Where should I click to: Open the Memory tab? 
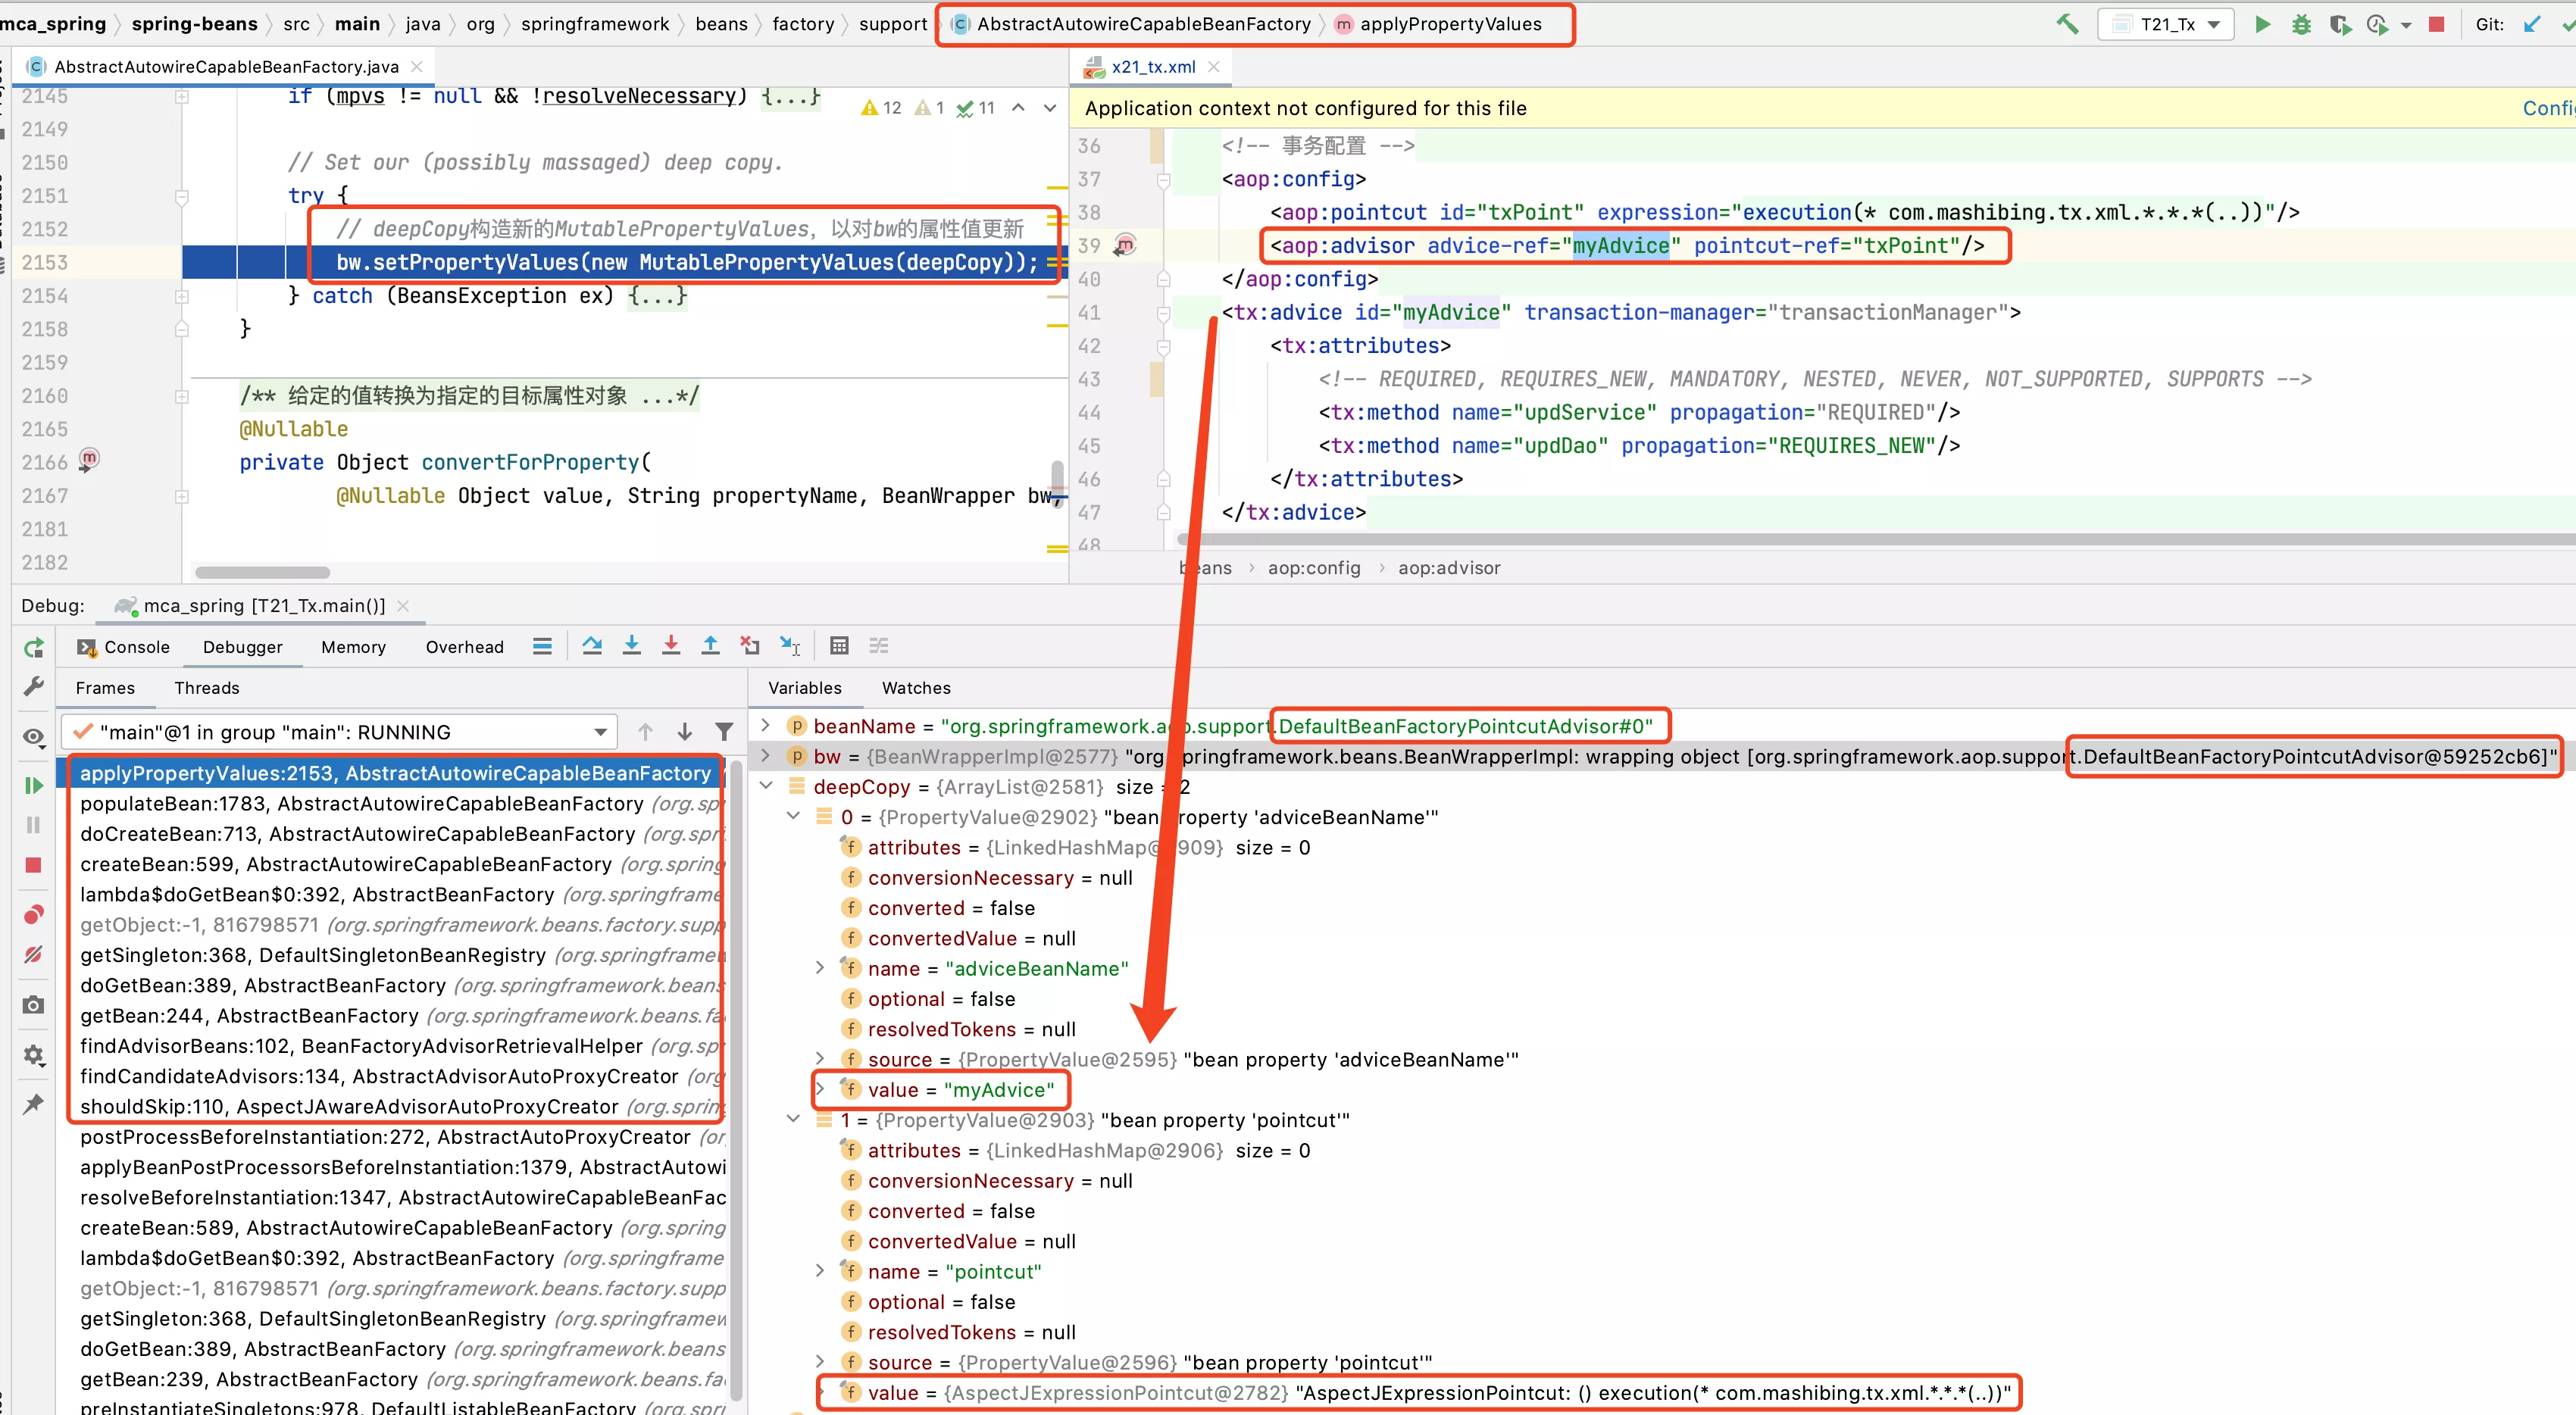[353, 647]
